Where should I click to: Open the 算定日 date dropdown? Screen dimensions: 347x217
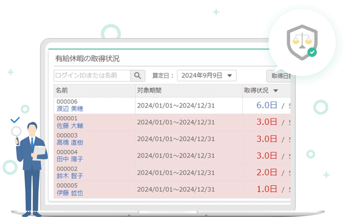[x=207, y=76]
